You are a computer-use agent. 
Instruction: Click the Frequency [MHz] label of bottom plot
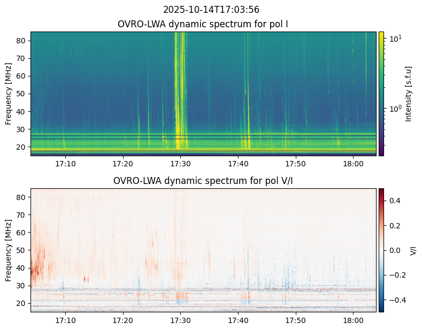point(9,250)
